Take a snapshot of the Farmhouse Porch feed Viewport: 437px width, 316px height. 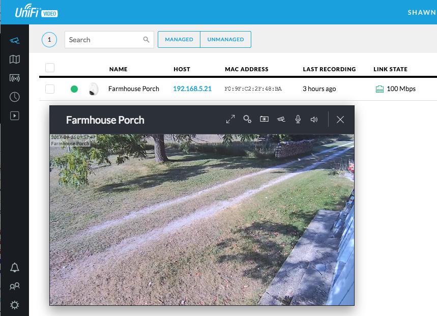click(264, 119)
